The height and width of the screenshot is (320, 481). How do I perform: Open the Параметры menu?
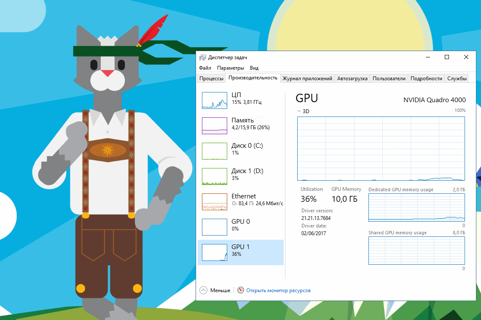point(230,68)
